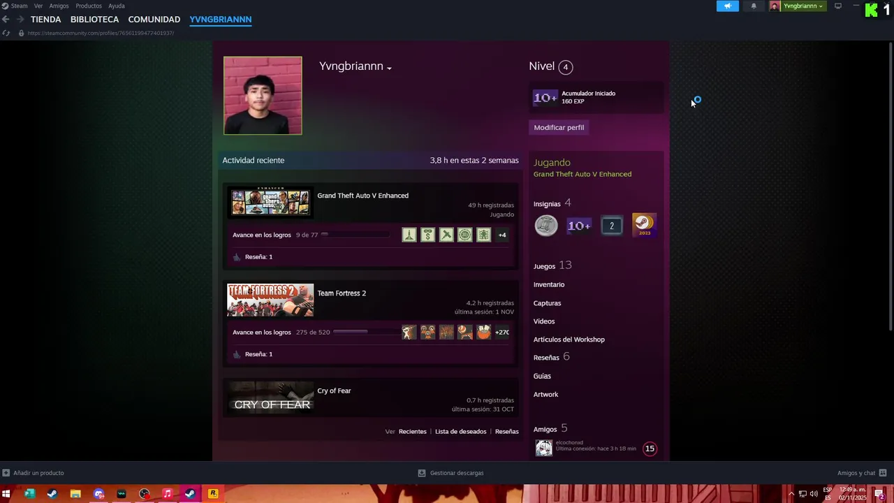Open Gestionar descargas
The width and height of the screenshot is (894, 503).
(x=450, y=473)
